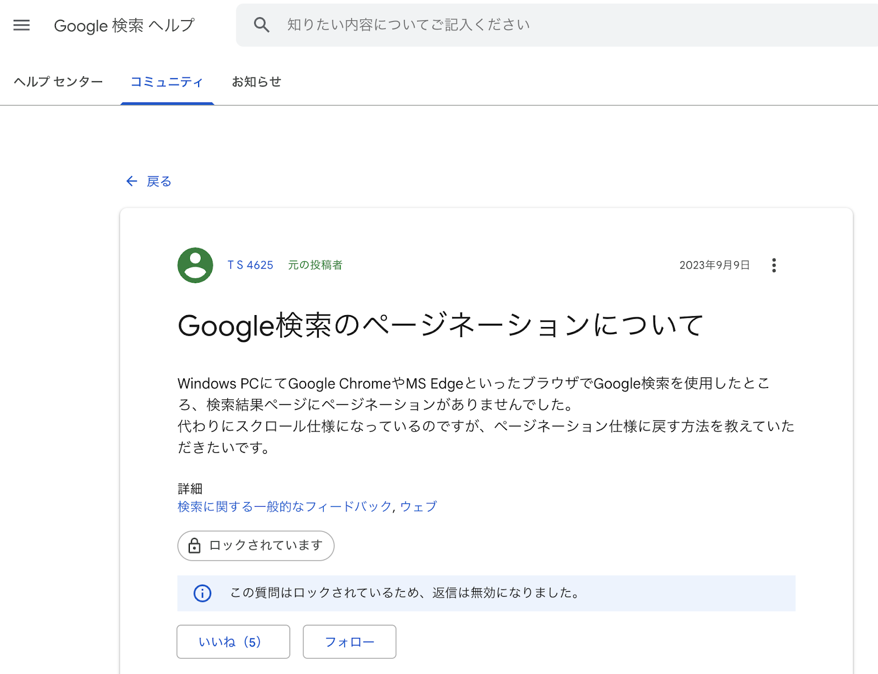Open the hamburger main menu

coord(21,25)
